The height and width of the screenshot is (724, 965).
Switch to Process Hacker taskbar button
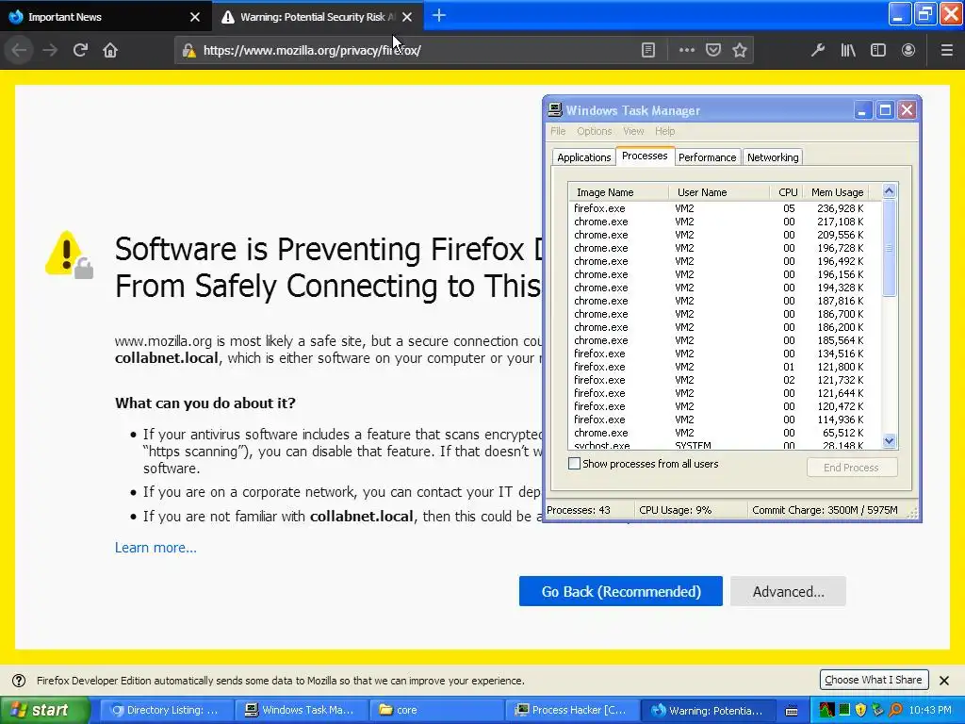pyautogui.click(x=572, y=710)
